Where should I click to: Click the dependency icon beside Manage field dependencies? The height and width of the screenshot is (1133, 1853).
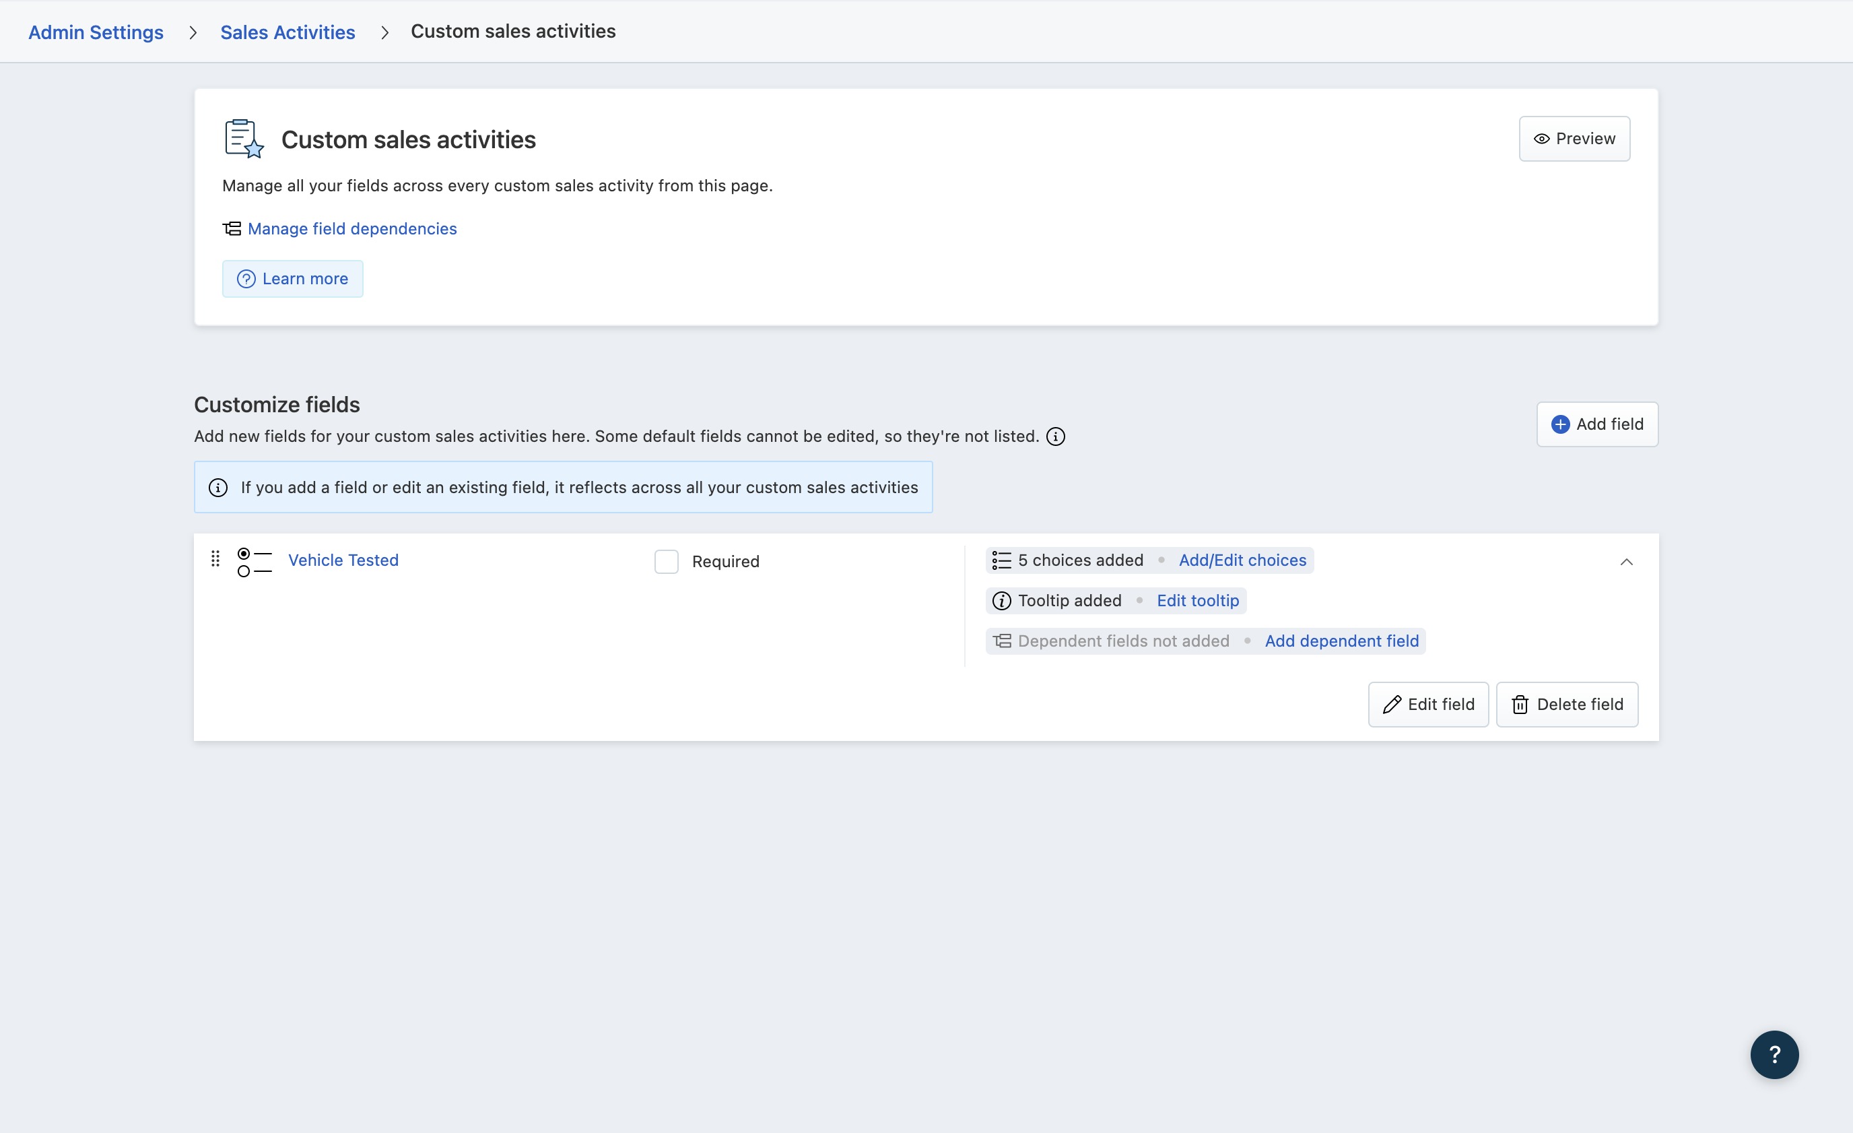point(232,229)
